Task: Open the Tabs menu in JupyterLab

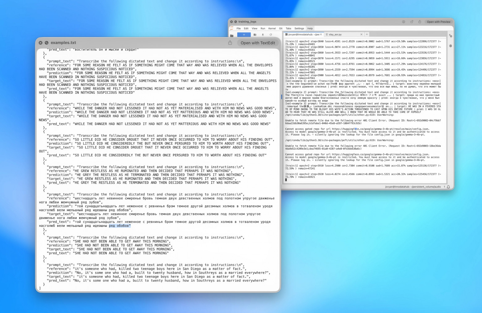Action: pos(288,28)
